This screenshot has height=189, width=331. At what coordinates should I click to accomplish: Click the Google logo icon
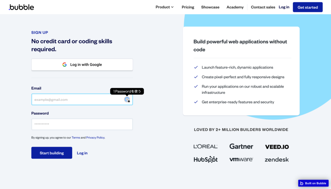[x=65, y=65]
